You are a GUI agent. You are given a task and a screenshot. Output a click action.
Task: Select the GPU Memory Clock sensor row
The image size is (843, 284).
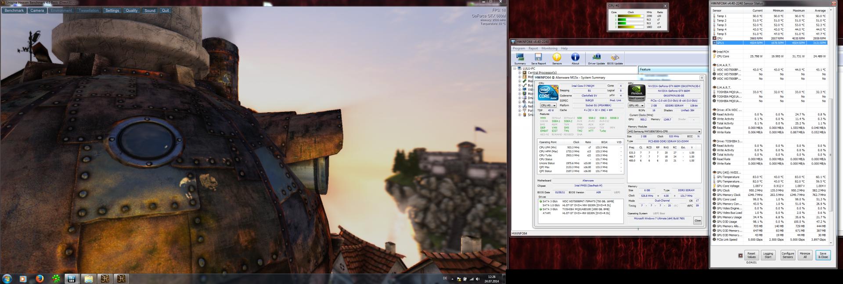pyautogui.click(x=769, y=195)
